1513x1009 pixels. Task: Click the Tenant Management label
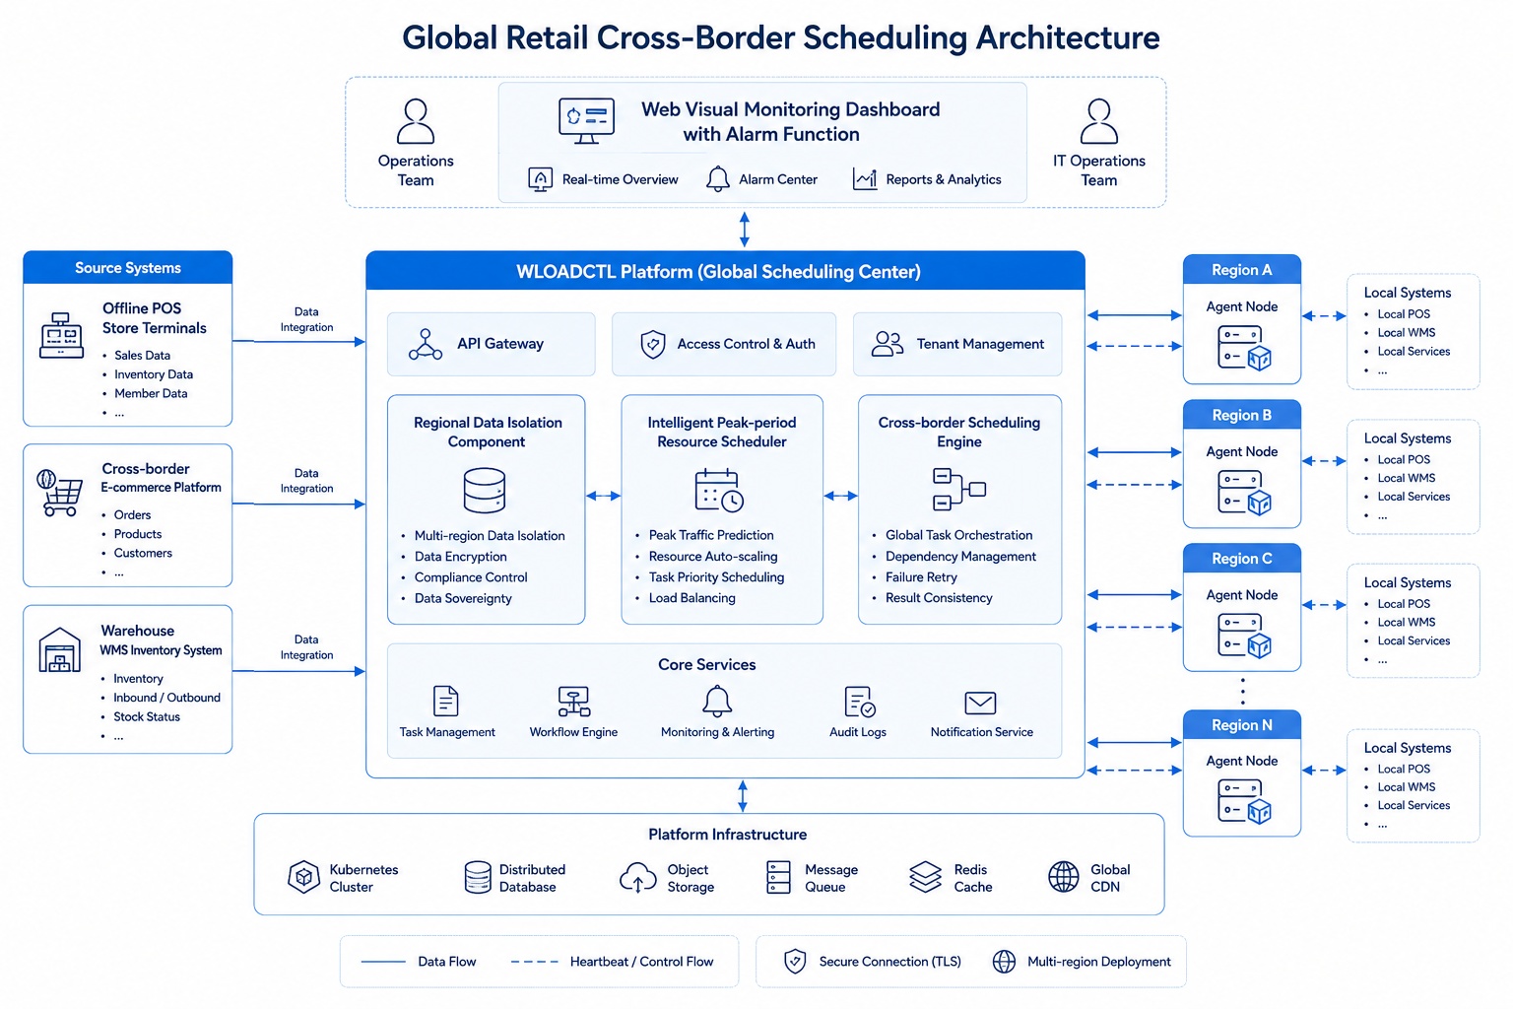[x=980, y=344]
